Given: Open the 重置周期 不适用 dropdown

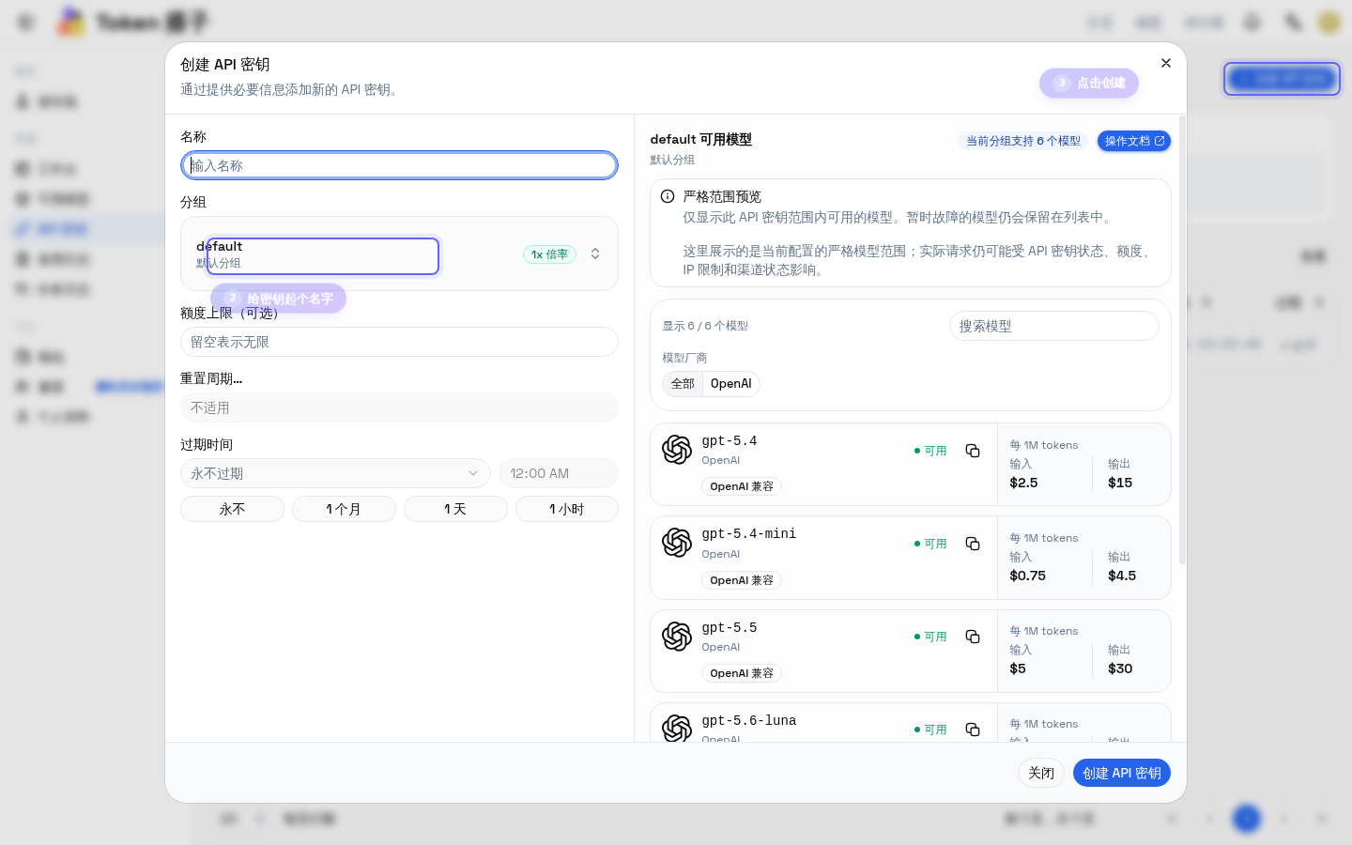Looking at the screenshot, I should tap(399, 407).
